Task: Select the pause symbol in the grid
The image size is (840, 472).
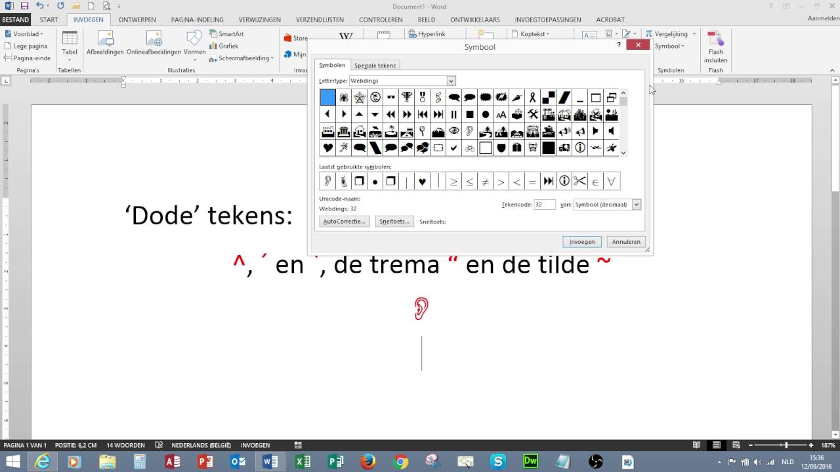Action: [x=454, y=115]
